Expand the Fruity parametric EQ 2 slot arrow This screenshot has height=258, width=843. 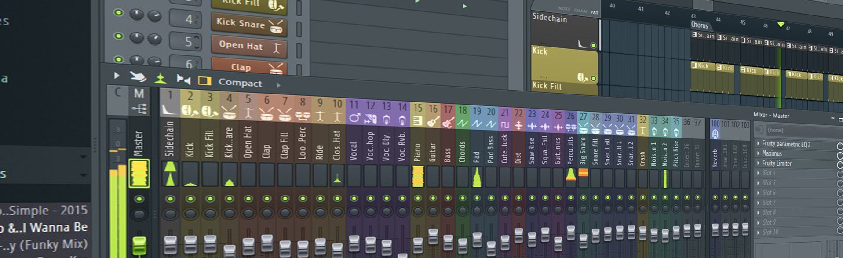(758, 143)
